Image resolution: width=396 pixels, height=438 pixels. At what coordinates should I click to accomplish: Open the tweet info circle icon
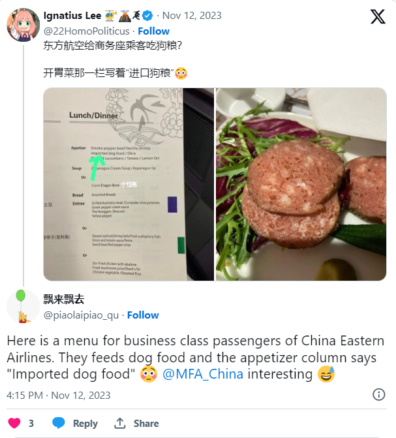[x=378, y=395]
